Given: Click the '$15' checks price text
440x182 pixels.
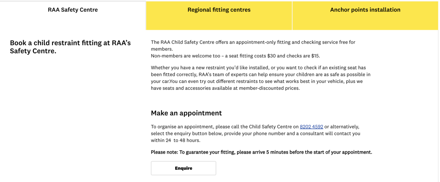Looking at the screenshot, I should click(315, 56).
